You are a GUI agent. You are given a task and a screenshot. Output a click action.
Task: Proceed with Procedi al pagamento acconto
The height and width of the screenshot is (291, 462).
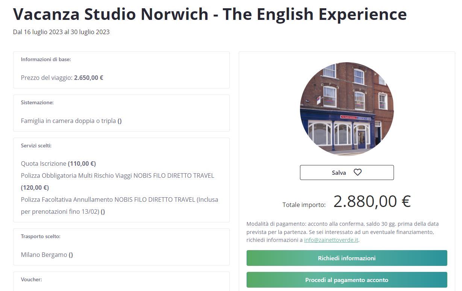click(x=347, y=280)
